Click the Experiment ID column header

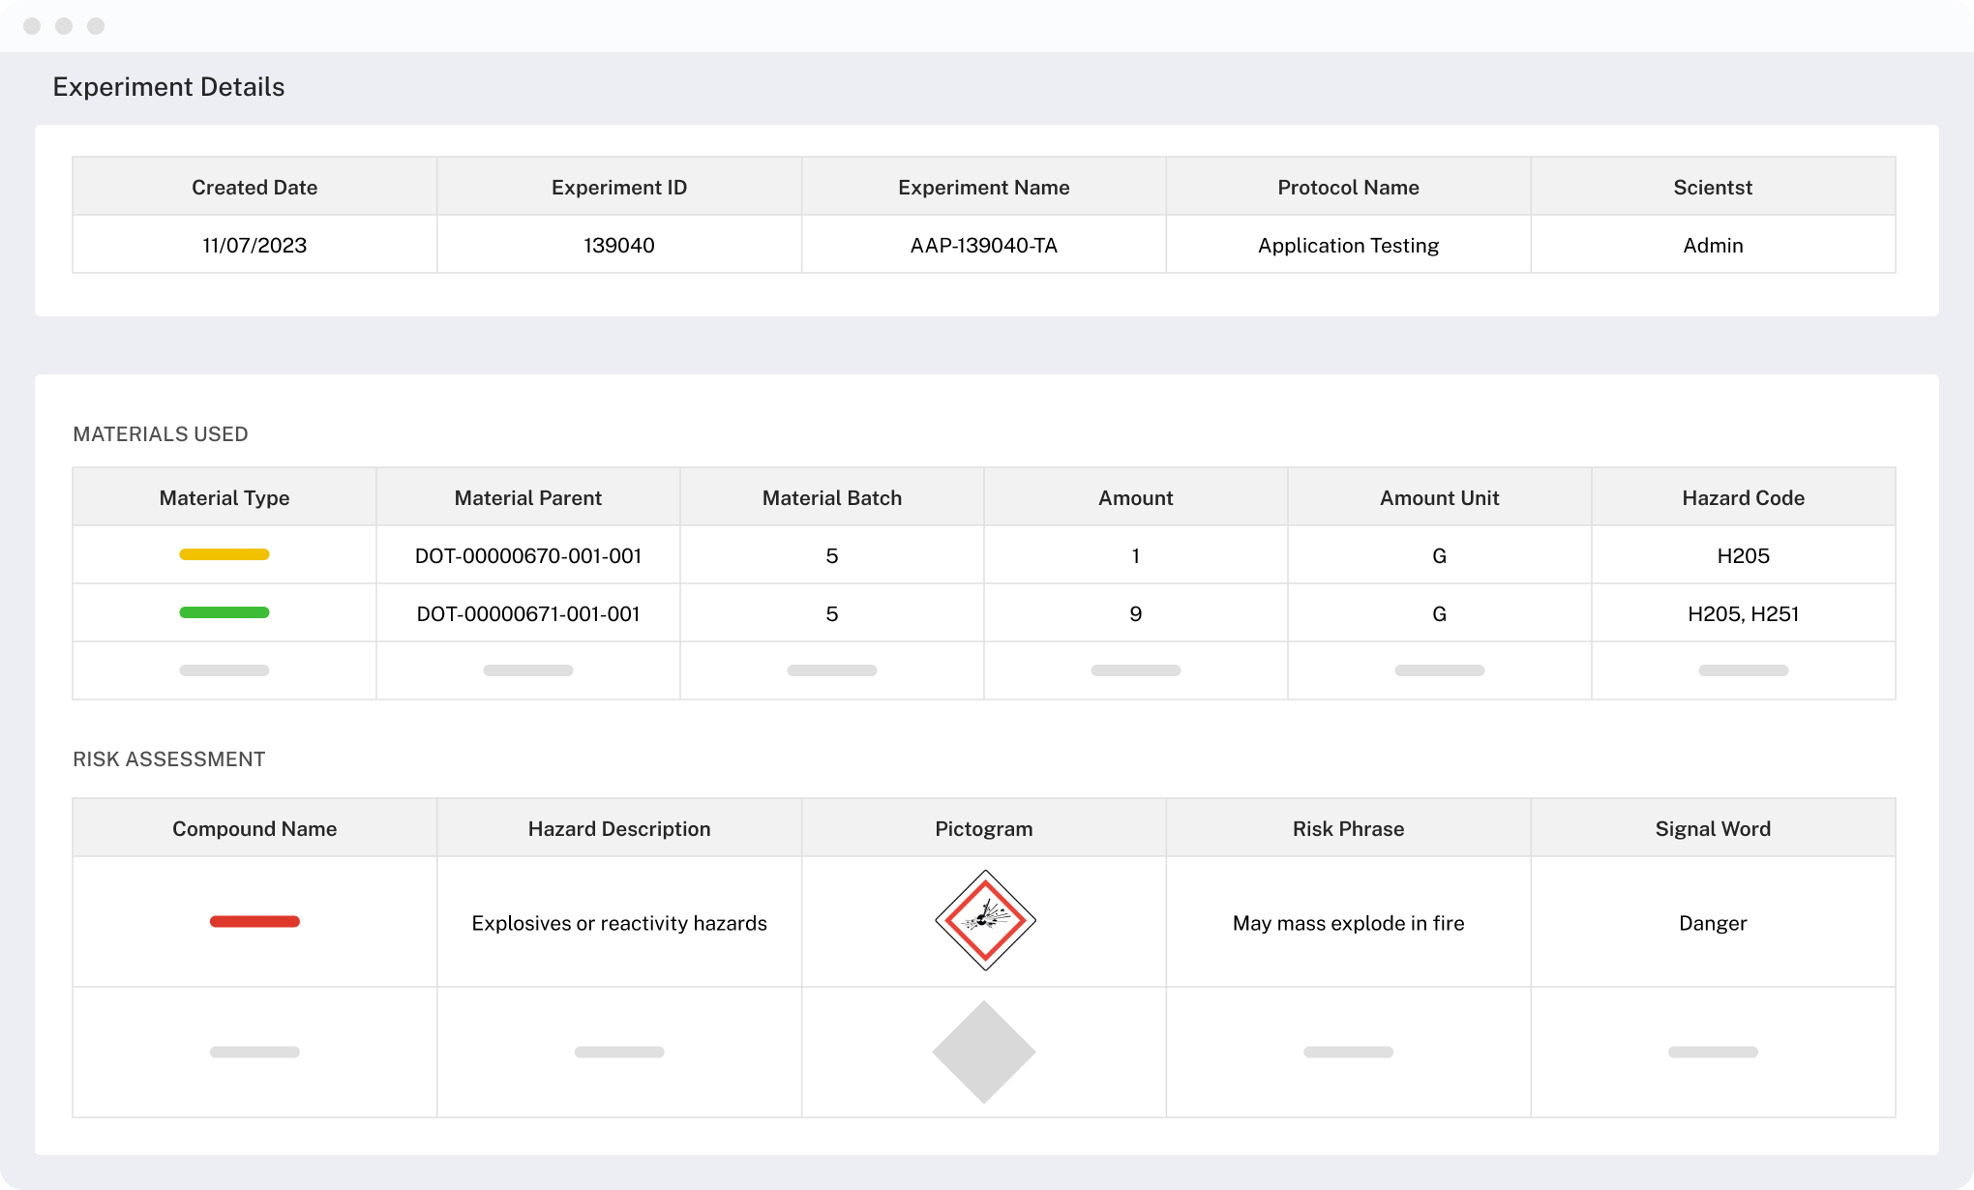619,187
